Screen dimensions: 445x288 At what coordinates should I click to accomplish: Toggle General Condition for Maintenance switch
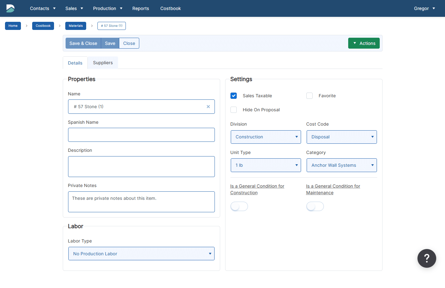click(315, 206)
